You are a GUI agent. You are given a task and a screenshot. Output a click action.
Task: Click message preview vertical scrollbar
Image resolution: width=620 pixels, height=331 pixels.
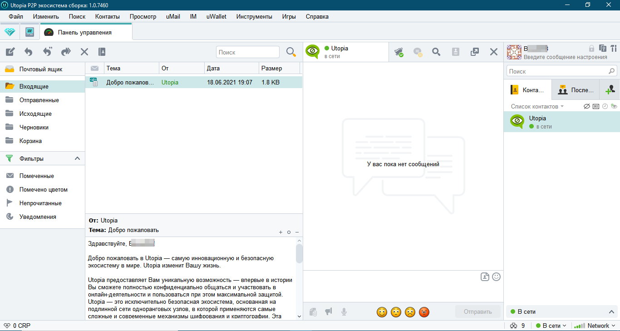coord(299,253)
